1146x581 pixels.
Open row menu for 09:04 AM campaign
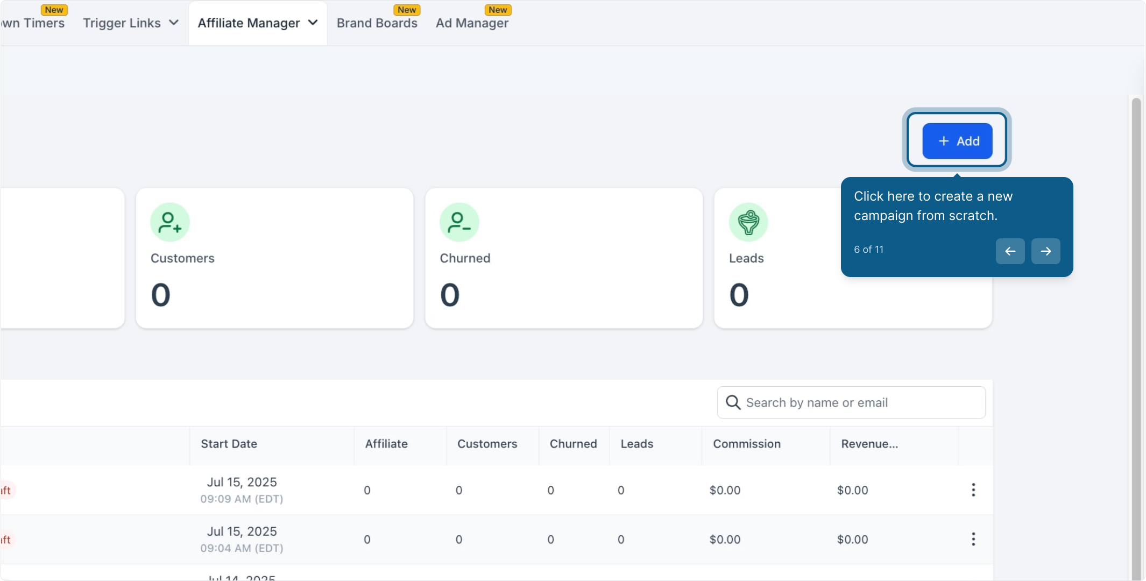(x=973, y=539)
